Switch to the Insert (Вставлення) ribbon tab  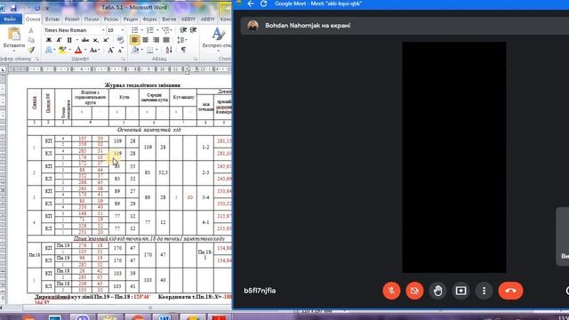52,19
